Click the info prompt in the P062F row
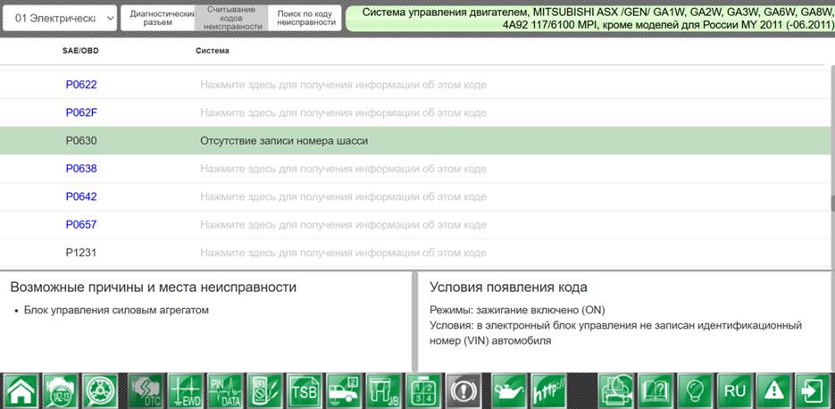This screenshot has height=409, width=835. click(343, 113)
